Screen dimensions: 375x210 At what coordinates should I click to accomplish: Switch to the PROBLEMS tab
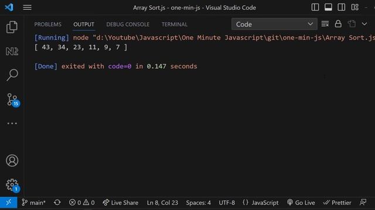(x=48, y=24)
